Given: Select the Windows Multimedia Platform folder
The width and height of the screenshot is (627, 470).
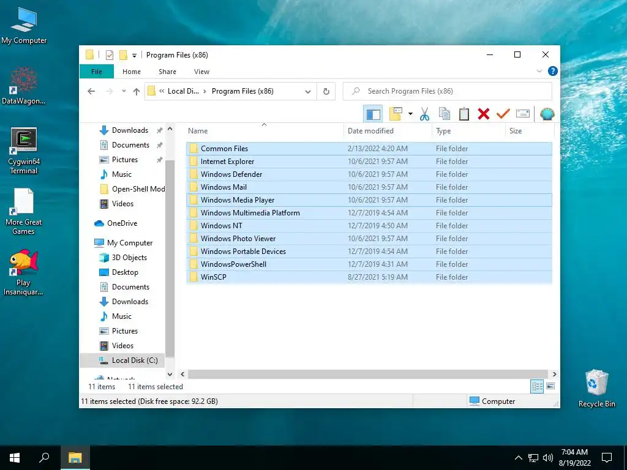Looking at the screenshot, I should click(x=369, y=212).
